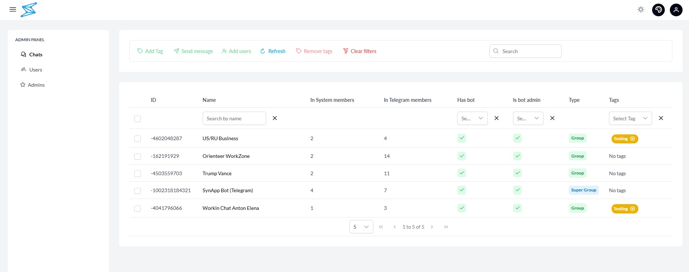Toggle light/dark theme sun icon
This screenshot has width=689, height=272.
pos(641,10)
